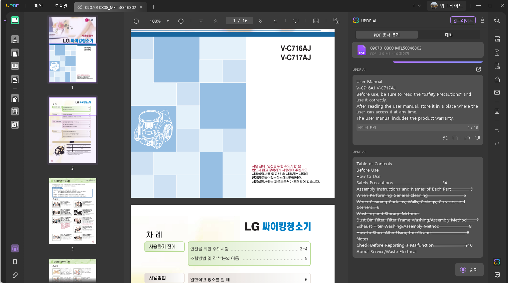The width and height of the screenshot is (508, 283).
Task: Go to the previous page
Action: 216,21
